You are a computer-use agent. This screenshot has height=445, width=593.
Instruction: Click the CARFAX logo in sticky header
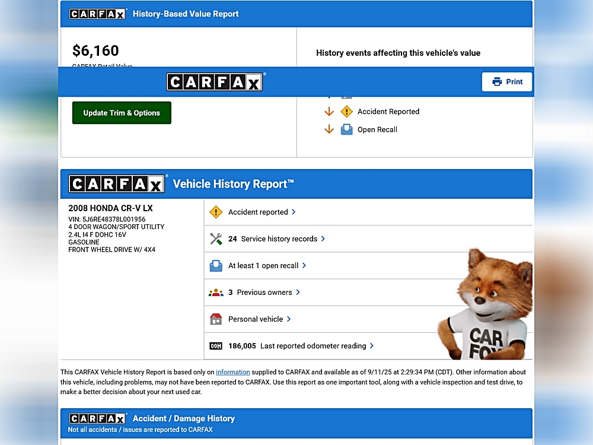click(215, 82)
